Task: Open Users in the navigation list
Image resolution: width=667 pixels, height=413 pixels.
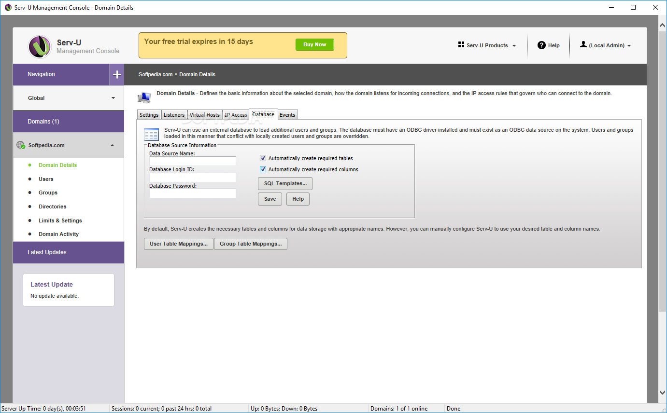Action: 46,179
